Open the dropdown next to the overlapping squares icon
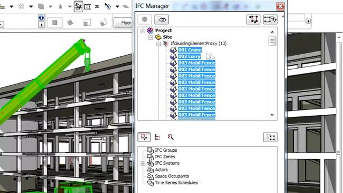 coord(50,6)
